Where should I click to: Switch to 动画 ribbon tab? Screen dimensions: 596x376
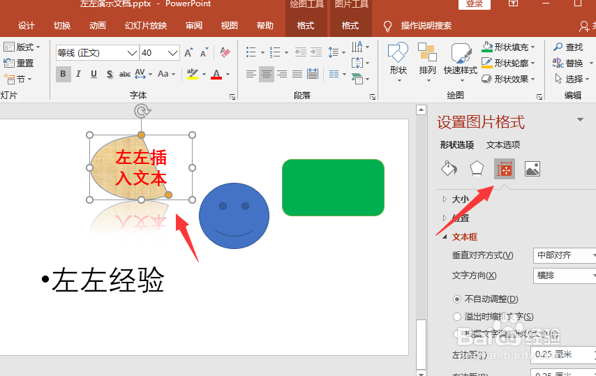point(97,25)
